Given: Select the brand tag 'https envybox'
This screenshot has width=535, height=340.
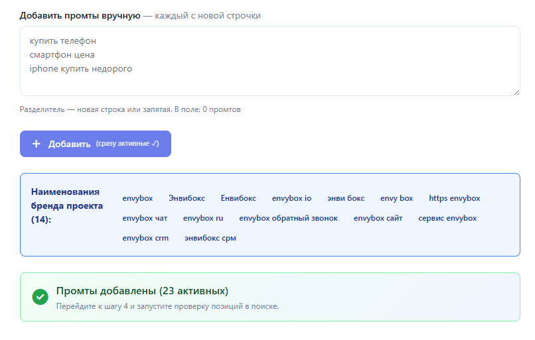Looking at the screenshot, I should (x=455, y=198).
